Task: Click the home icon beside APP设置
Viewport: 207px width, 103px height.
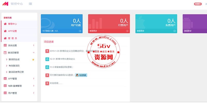Action: [x=5, y=31]
